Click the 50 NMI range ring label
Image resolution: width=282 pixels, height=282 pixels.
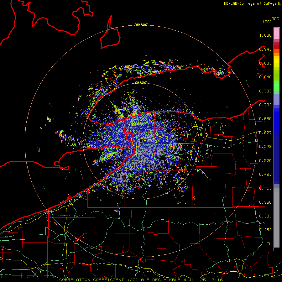141,83
